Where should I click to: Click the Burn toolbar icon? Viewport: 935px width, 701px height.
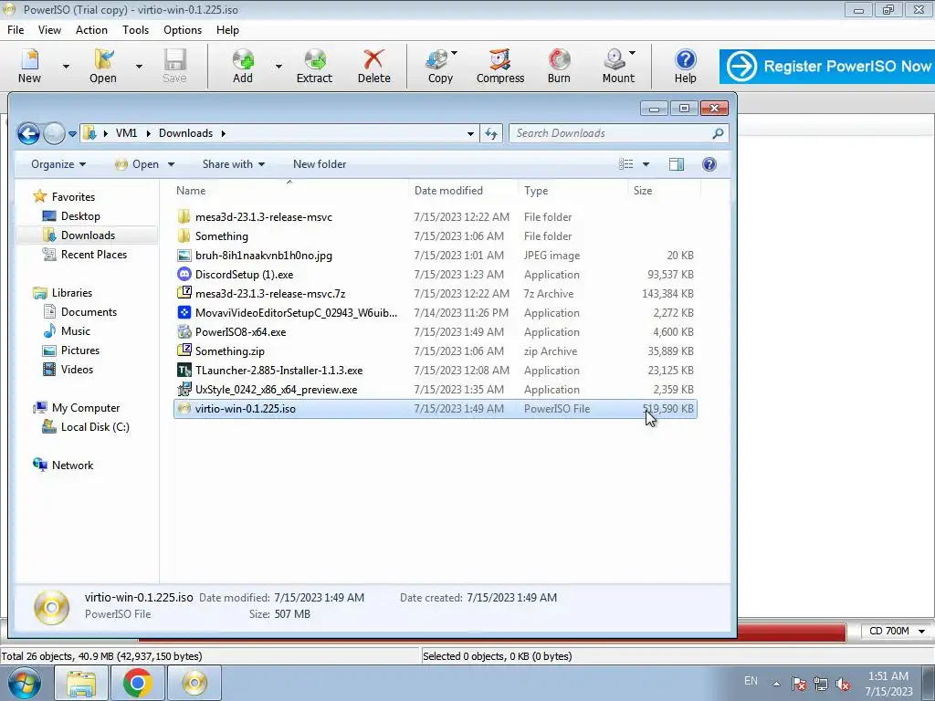coord(559,66)
